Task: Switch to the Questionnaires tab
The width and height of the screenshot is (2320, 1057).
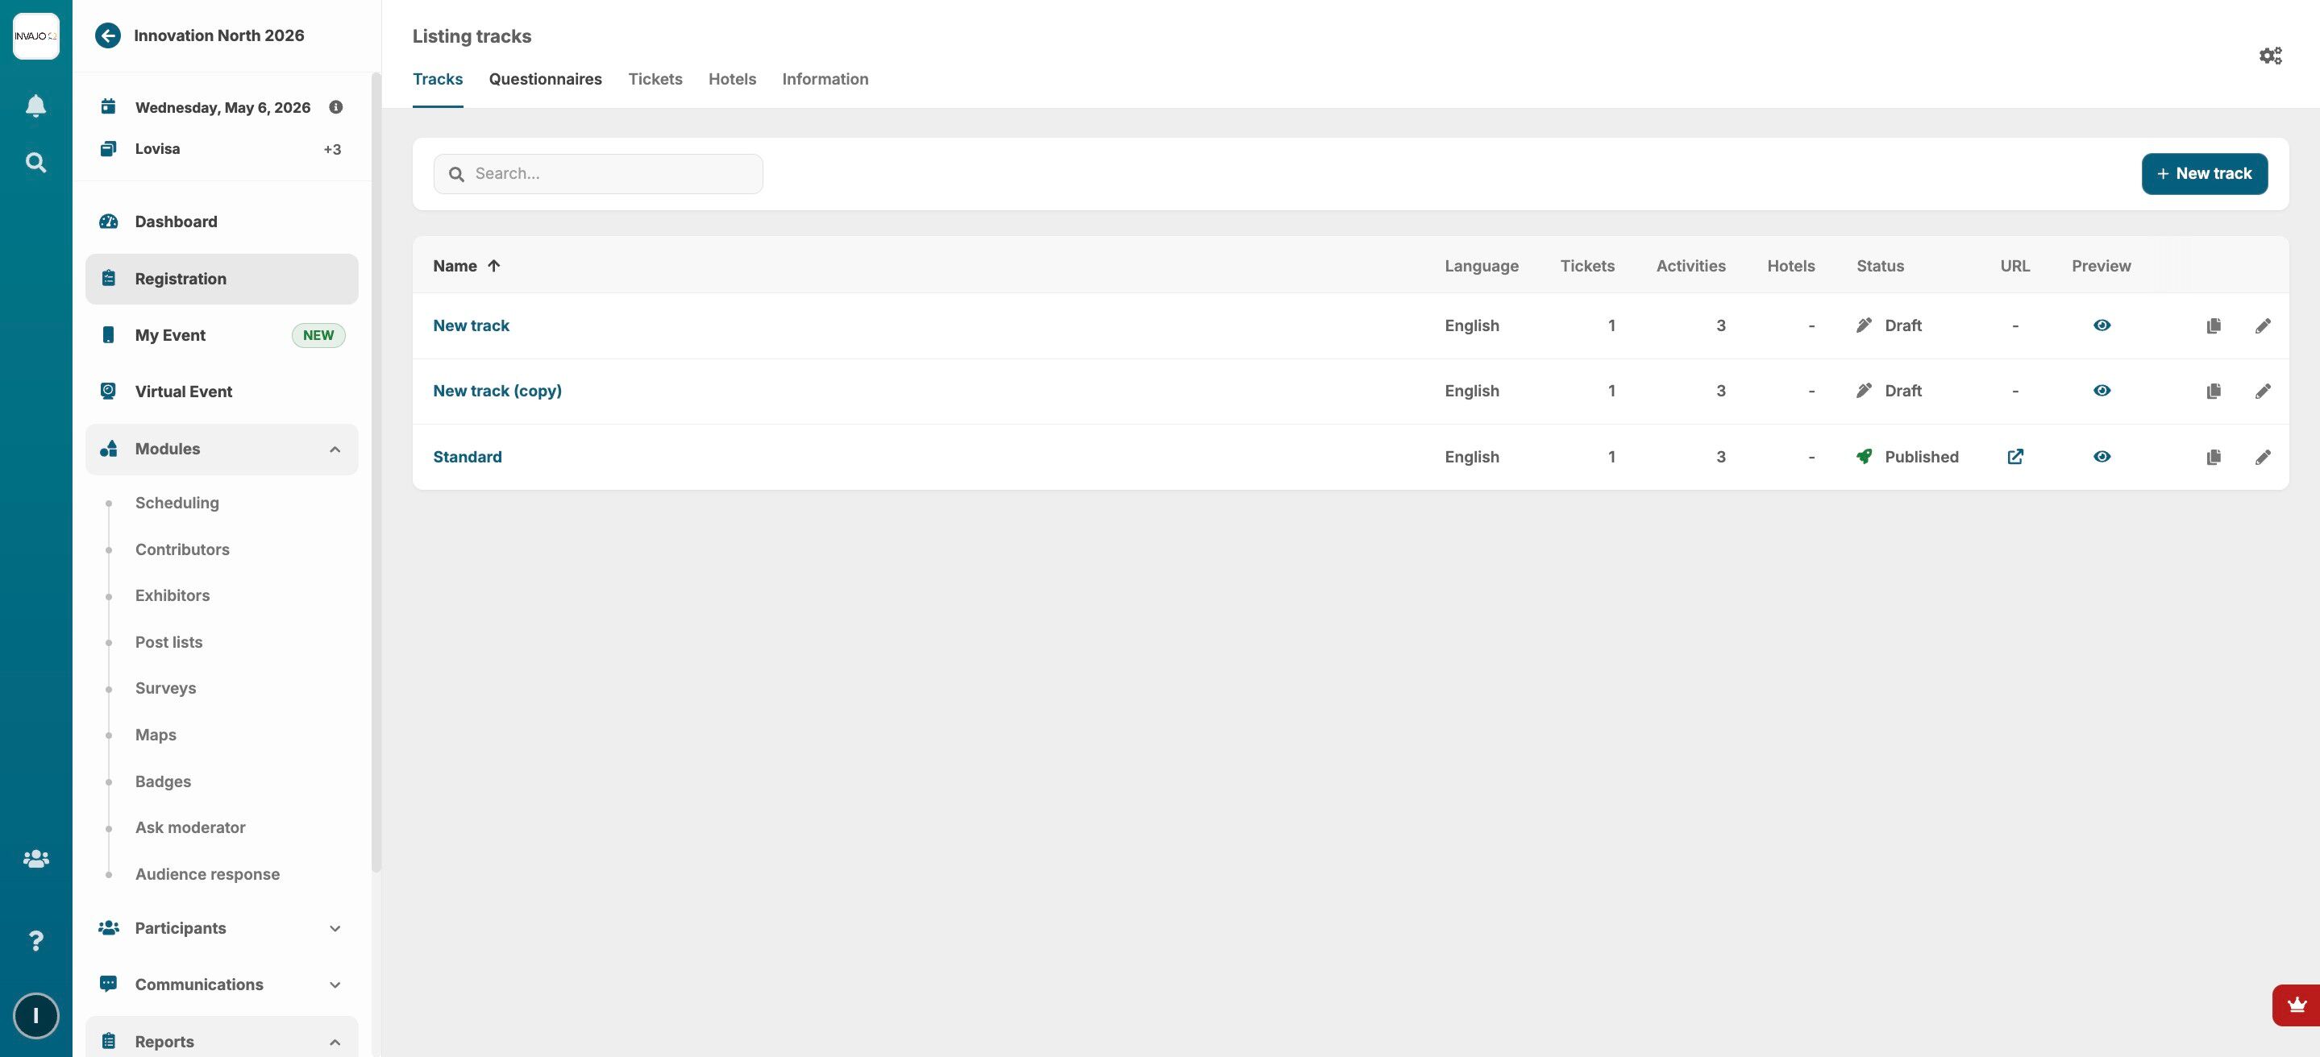Action: click(545, 79)
